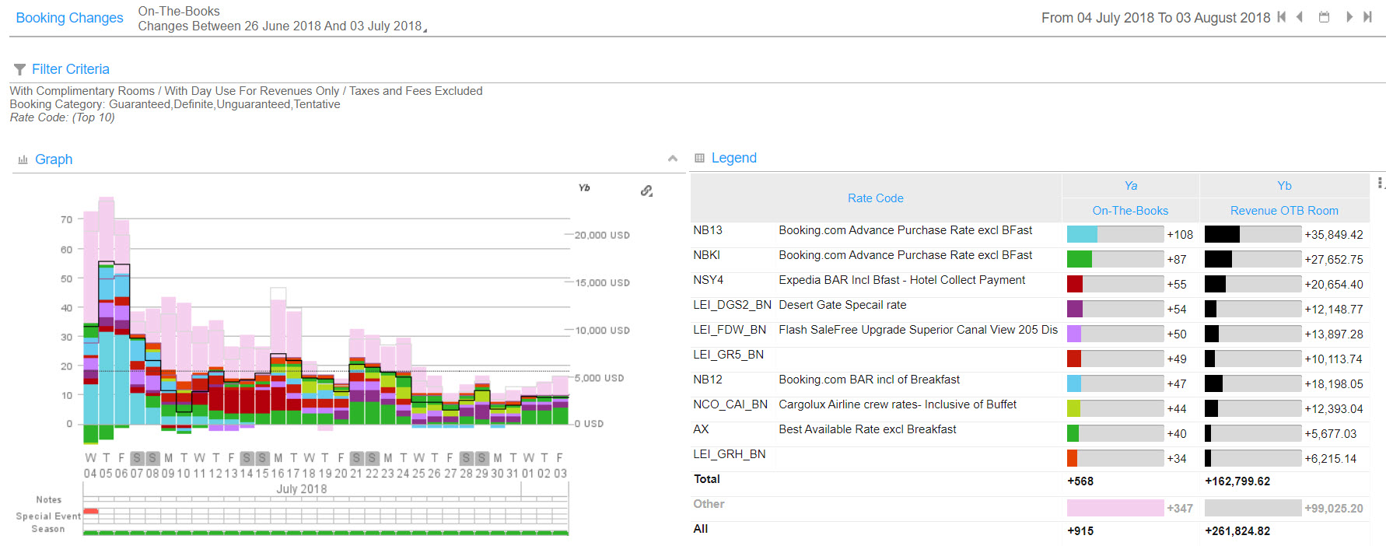
Task: Jump to first date period
Action: pyautogui.click(x=1281, y=17)
